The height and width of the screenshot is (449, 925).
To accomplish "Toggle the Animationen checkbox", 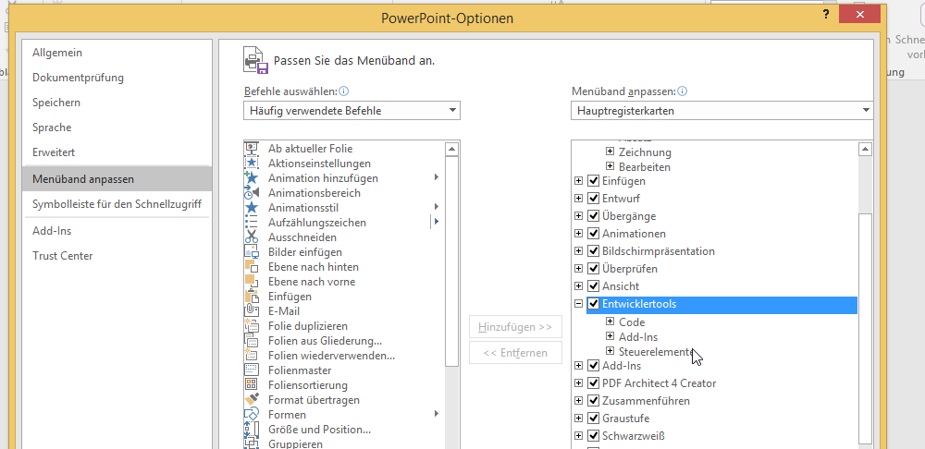I will [594, 234].
